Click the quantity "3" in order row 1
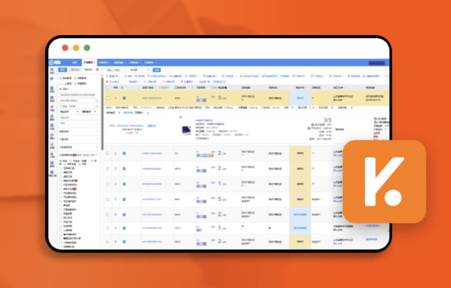451x288 pixels. (219, 98)
